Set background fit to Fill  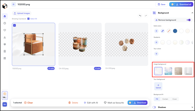coord(157,99)
